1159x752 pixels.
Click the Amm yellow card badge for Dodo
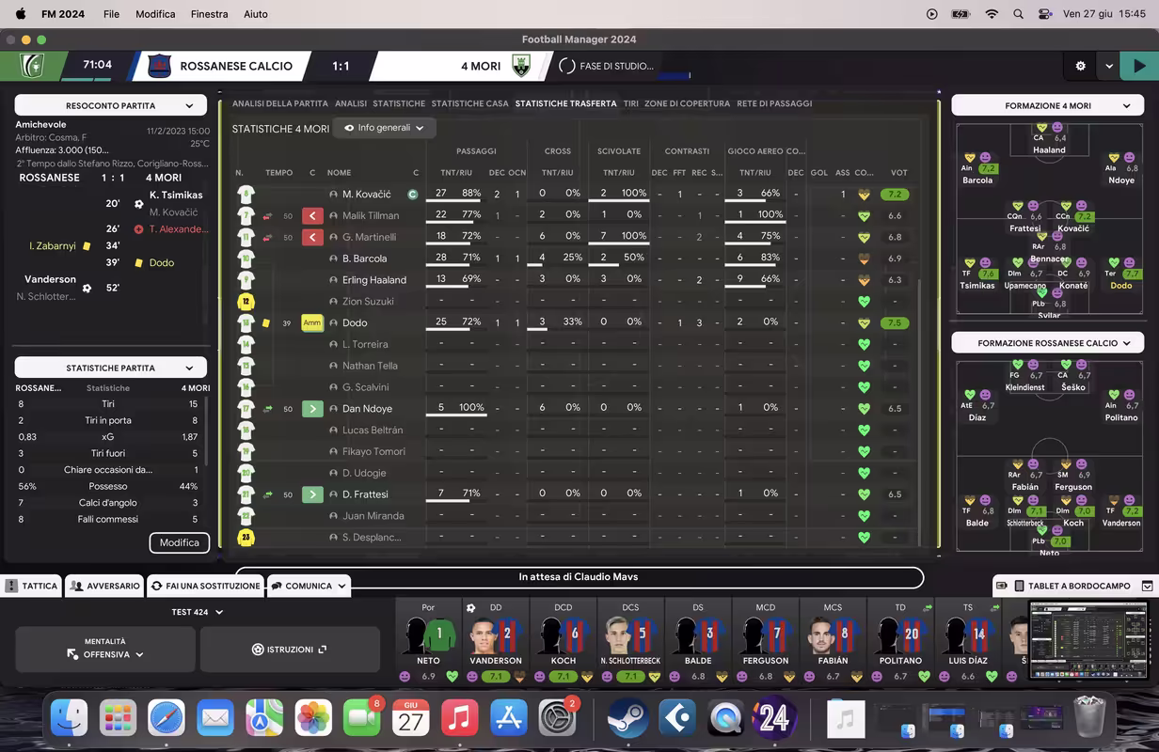[x=312, y=322]
